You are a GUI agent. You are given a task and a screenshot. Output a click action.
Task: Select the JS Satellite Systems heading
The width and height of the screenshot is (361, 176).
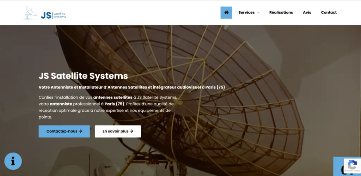(83, 76)
